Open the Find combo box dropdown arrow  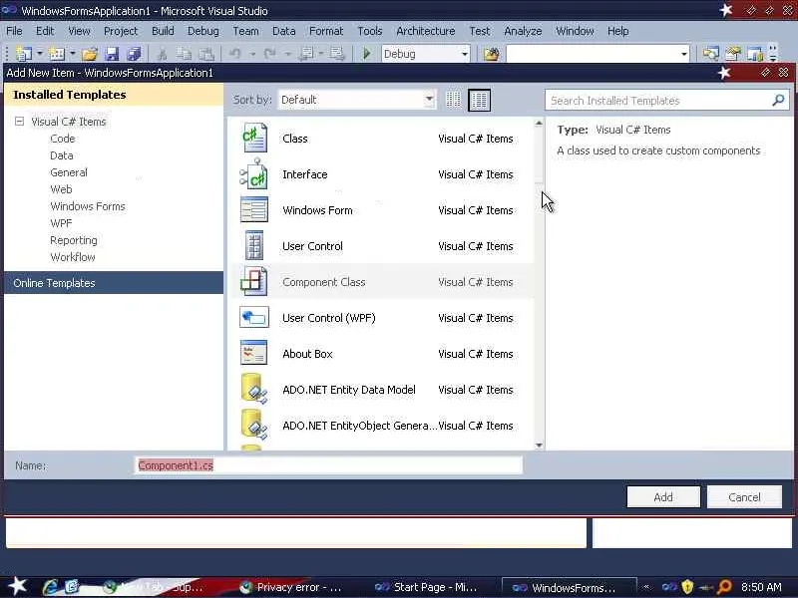pyautogui.click(x=684, y=54)
